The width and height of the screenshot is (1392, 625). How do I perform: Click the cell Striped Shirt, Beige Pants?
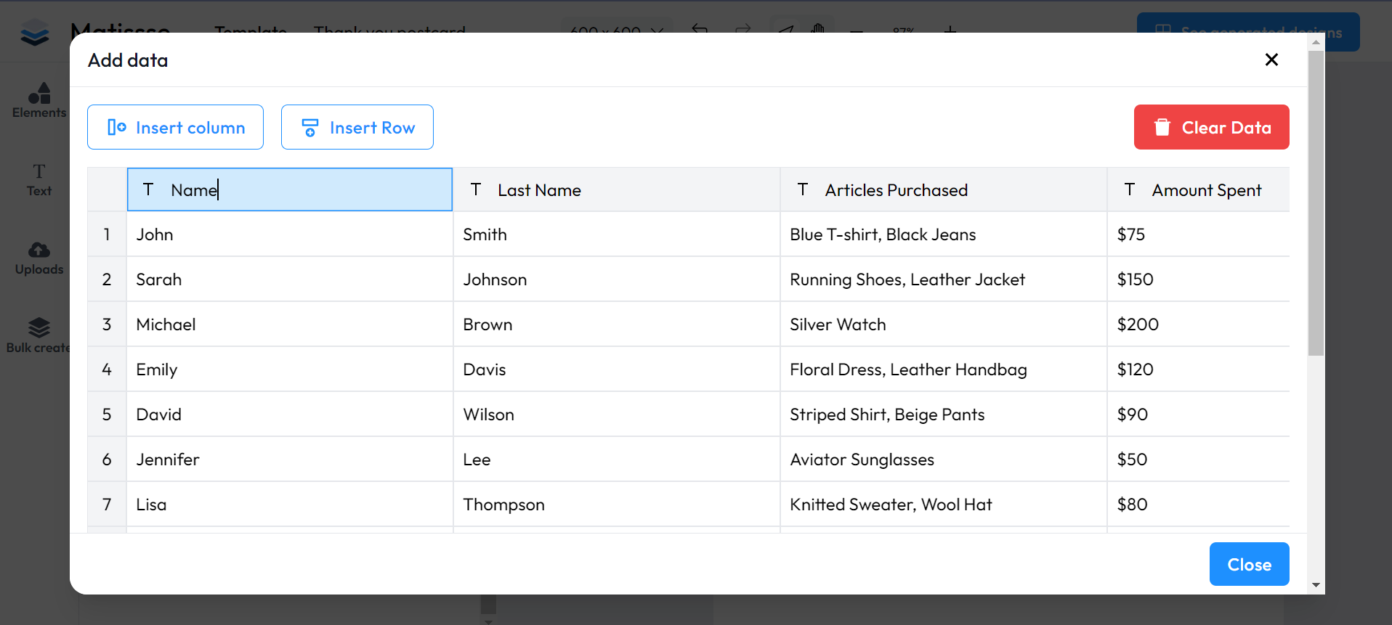pyautogui.click(x=944, y=414)
